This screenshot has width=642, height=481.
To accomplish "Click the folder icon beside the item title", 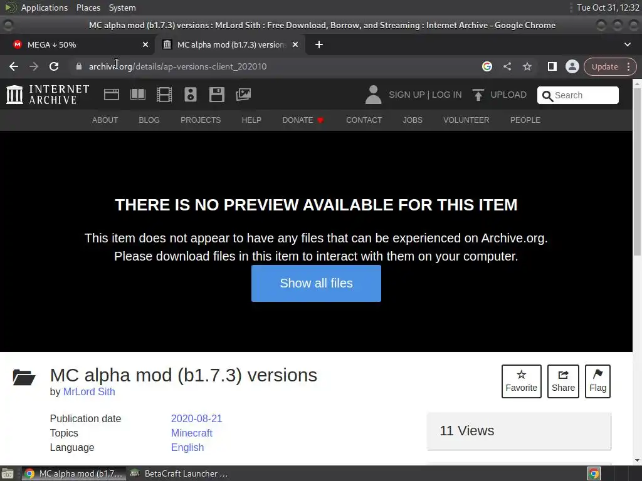I will pos(24,377).
